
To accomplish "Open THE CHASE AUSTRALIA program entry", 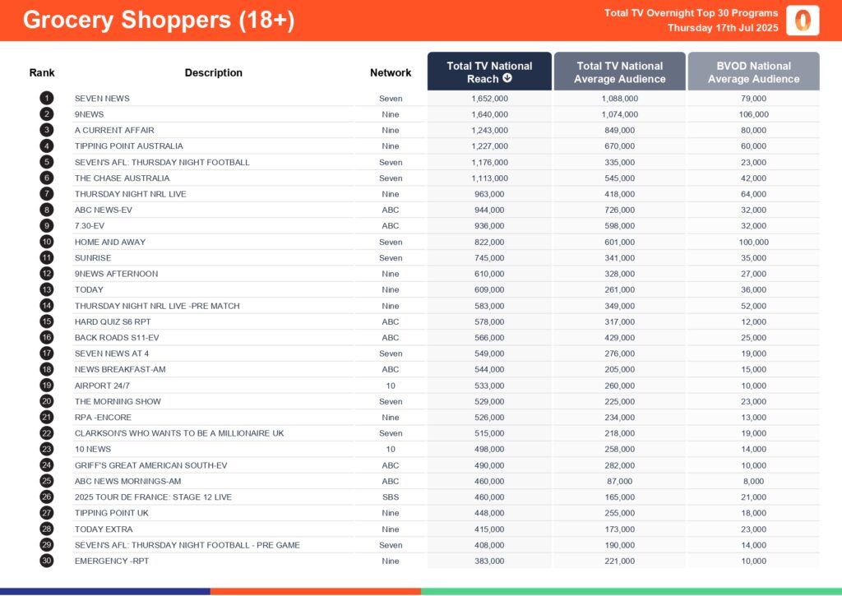I will [x=122, y=178].
